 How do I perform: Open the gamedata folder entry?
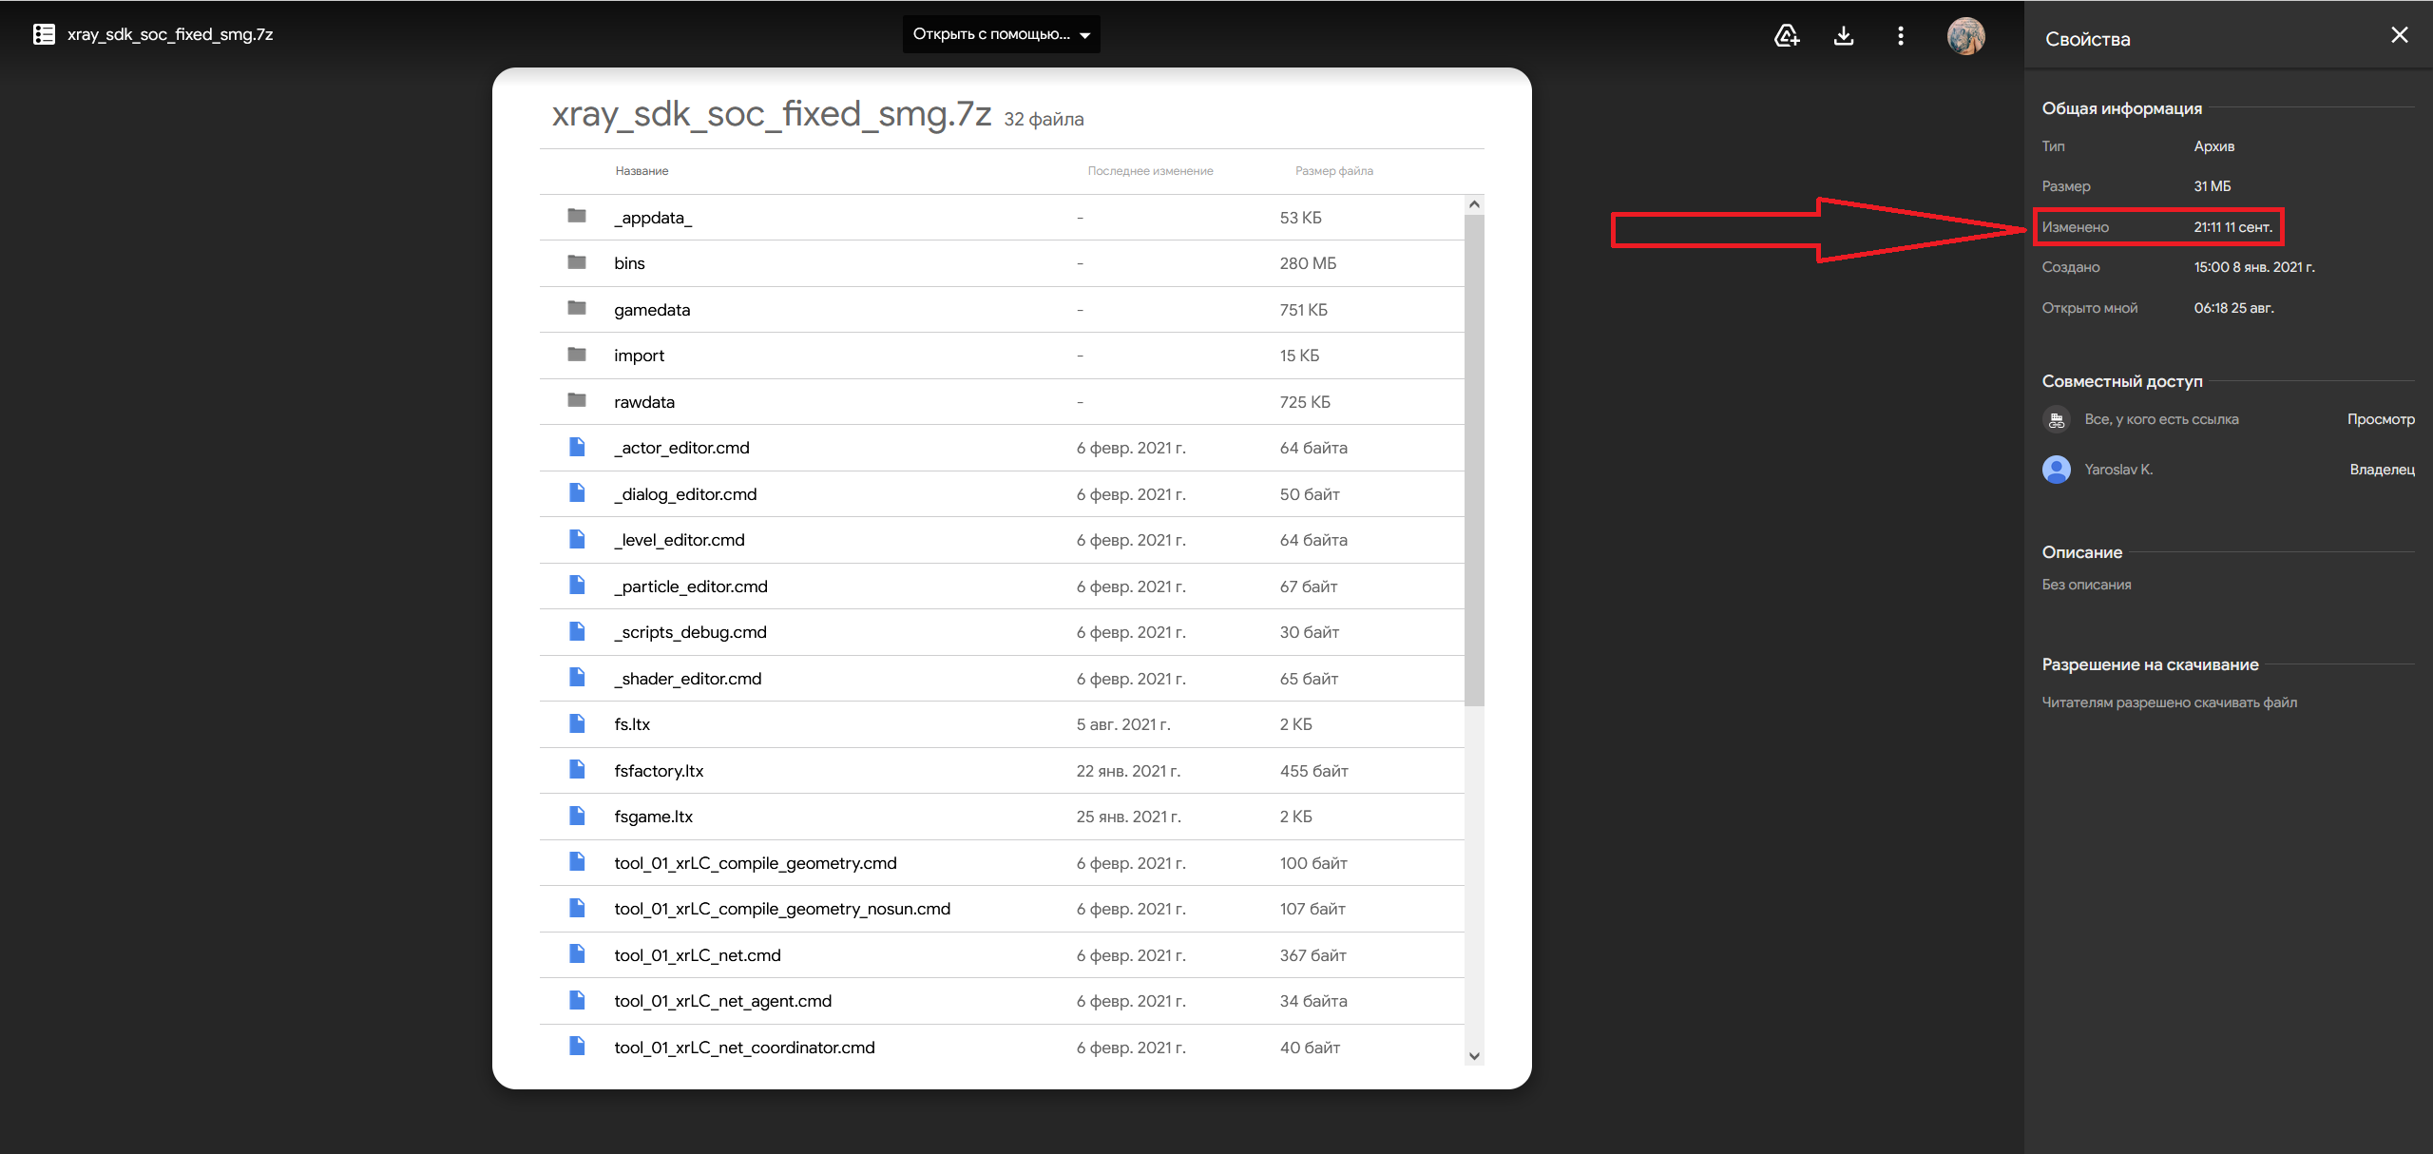[x=652, y=310]
